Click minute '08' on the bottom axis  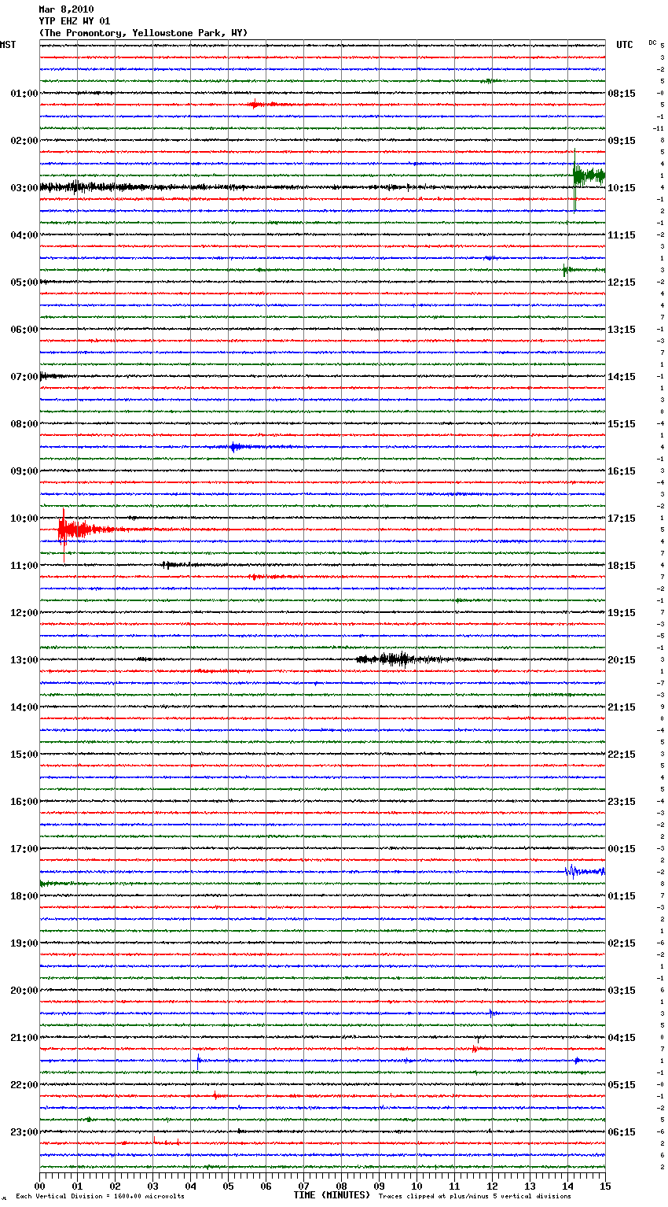point(342,1186)
